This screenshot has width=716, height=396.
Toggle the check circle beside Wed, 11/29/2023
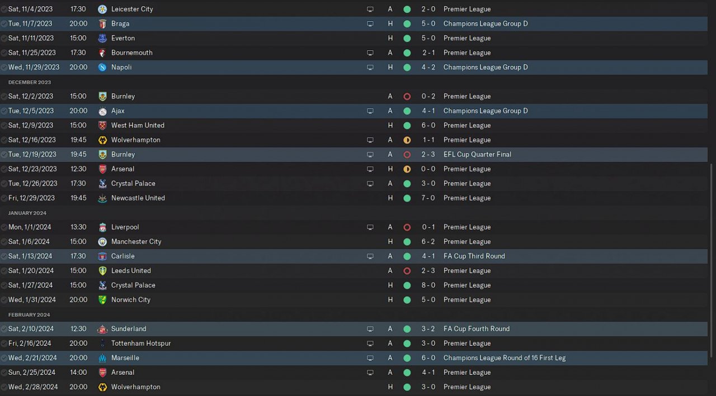click(4, 67)
